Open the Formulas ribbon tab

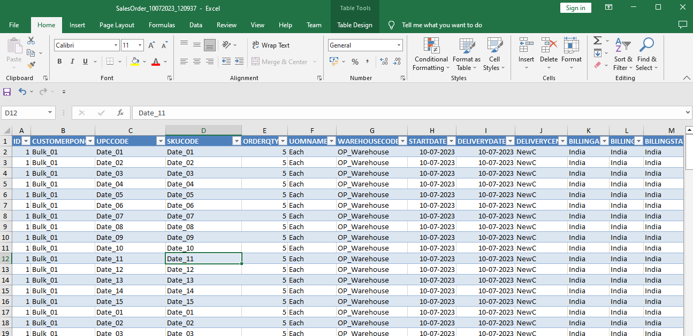(162, 25)
